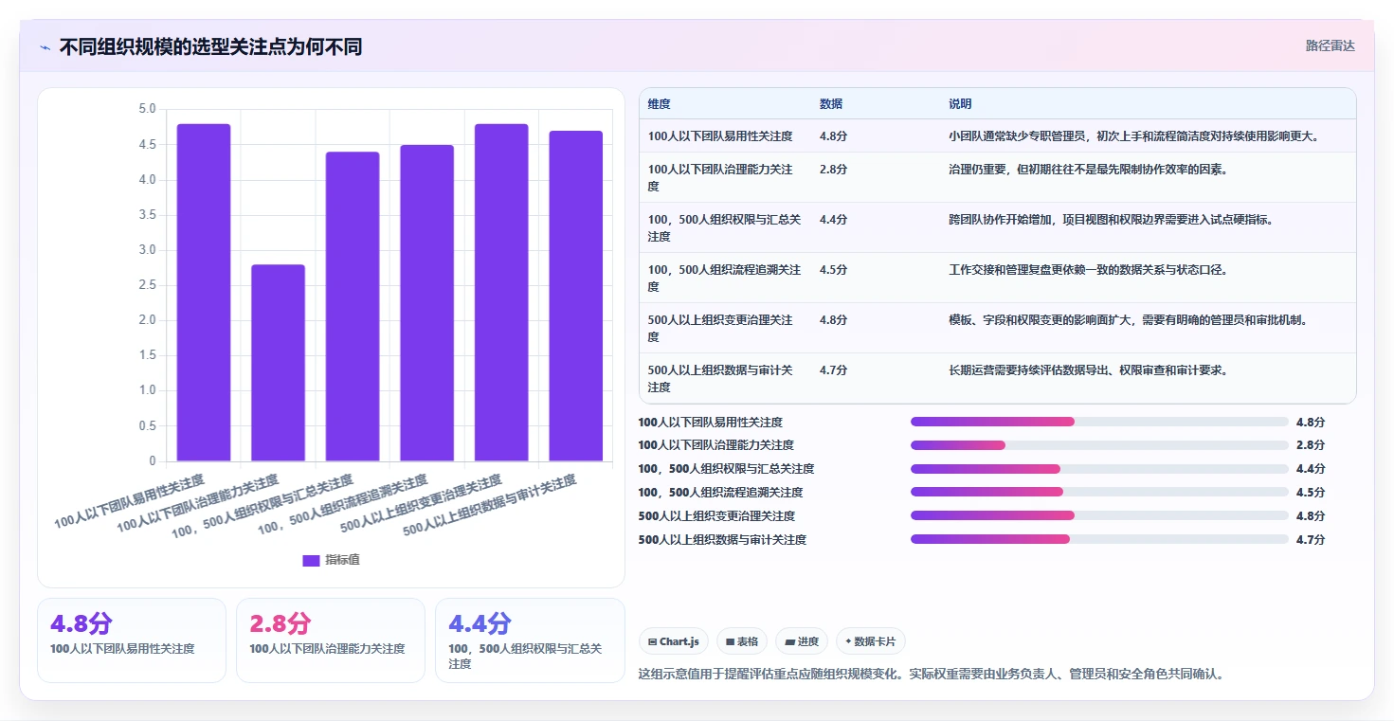Click the progress bar for 100，500人组织流程追溯关注度

pos(1099,493)
